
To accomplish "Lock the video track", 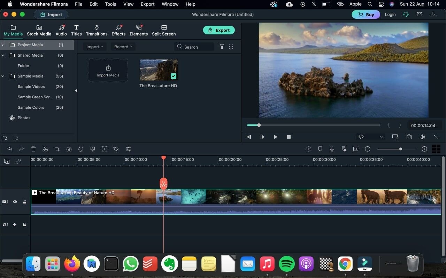I will pyautogui.click(x=24, y=202).
